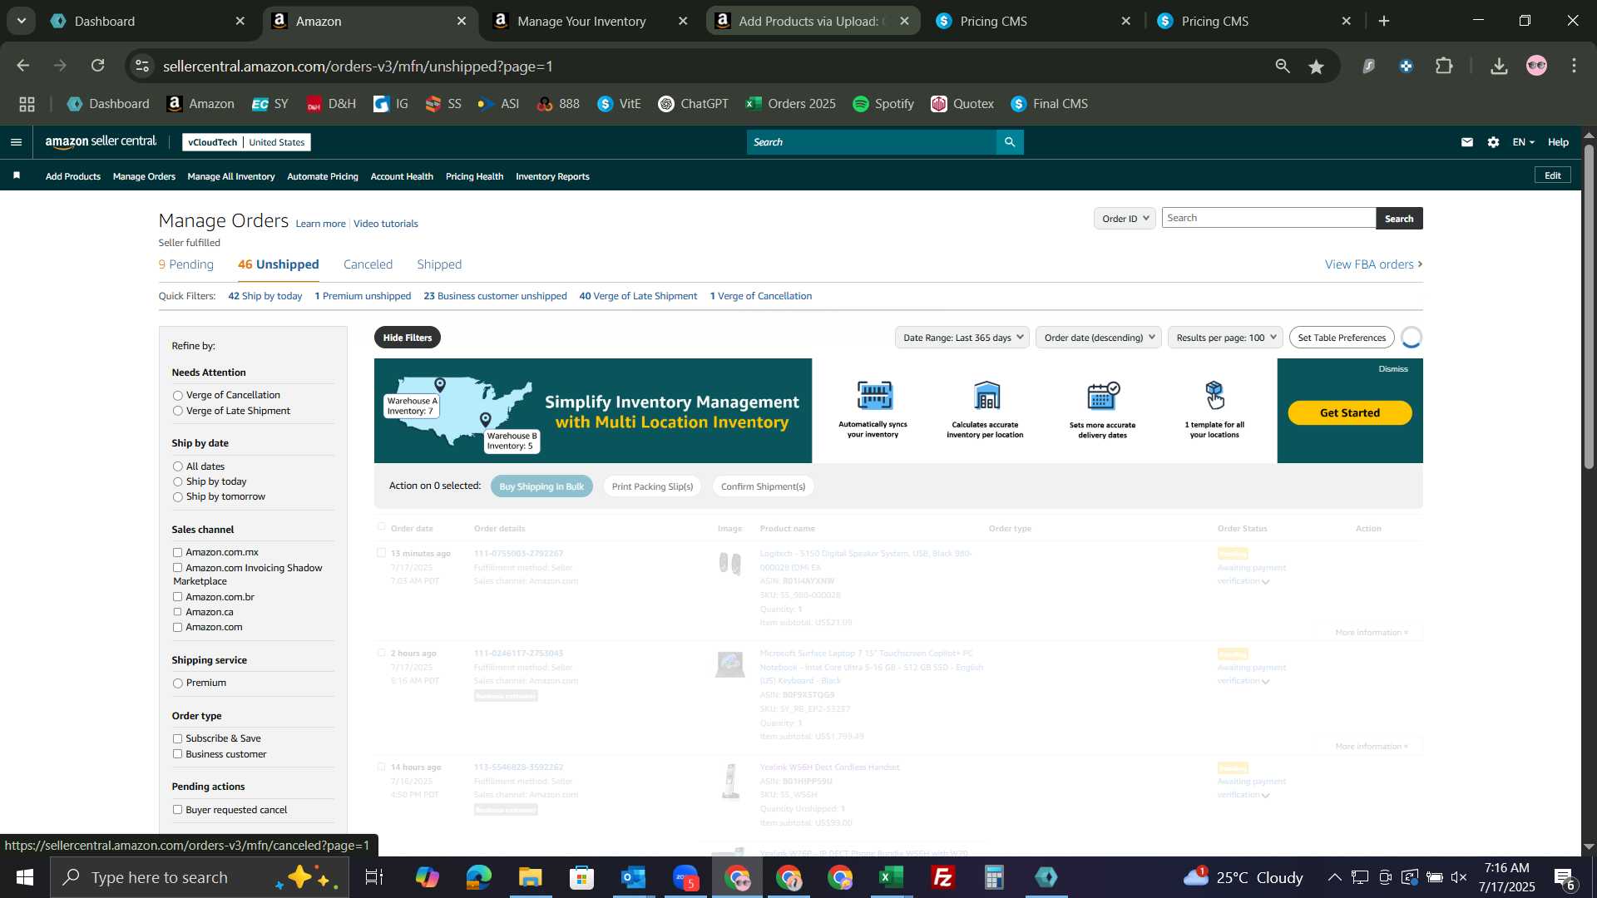1597x898 pixels.
Task: Click the page vertical scrollbar
Action: (x=1589, y=308)
